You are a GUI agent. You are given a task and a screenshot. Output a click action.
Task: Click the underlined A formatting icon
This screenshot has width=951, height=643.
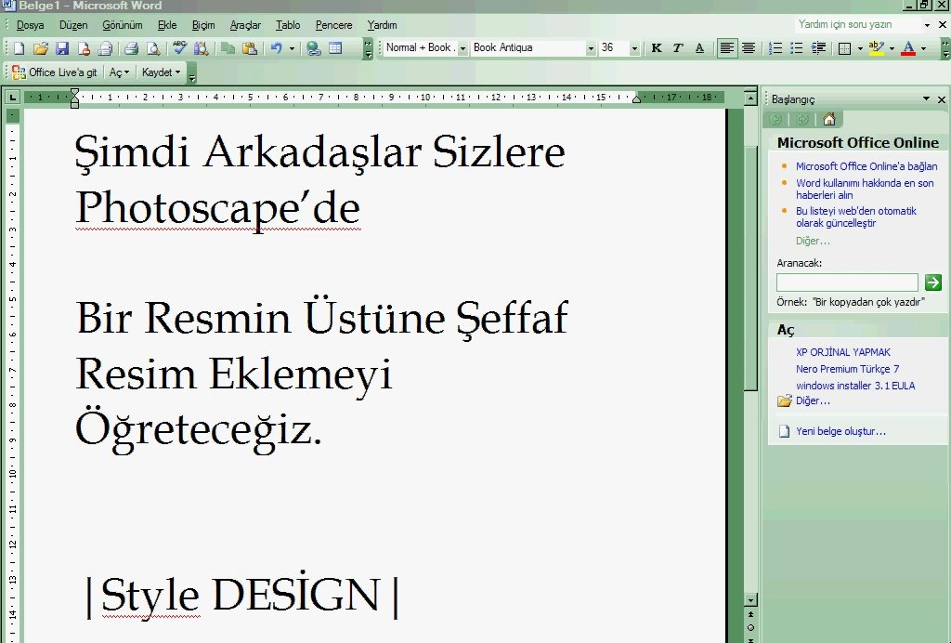699,48
